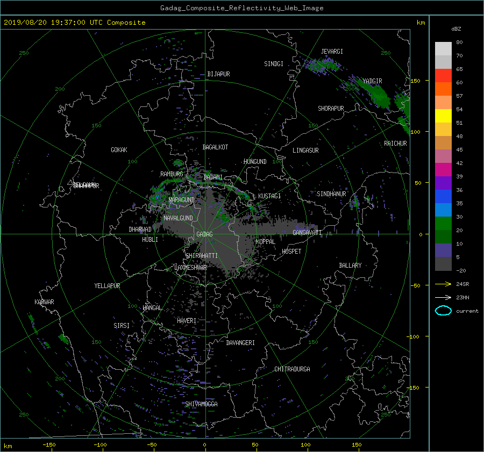Click the 24SR yellow arrow legend icon
The image size is (484, 452).
(443, 284)
